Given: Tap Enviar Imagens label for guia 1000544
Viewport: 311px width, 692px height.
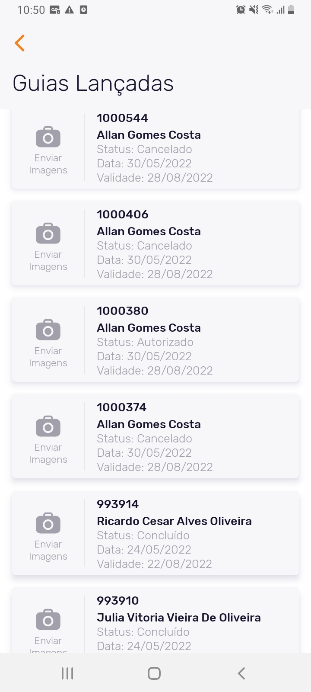Looking at the screenshot, I should point(48,164).
